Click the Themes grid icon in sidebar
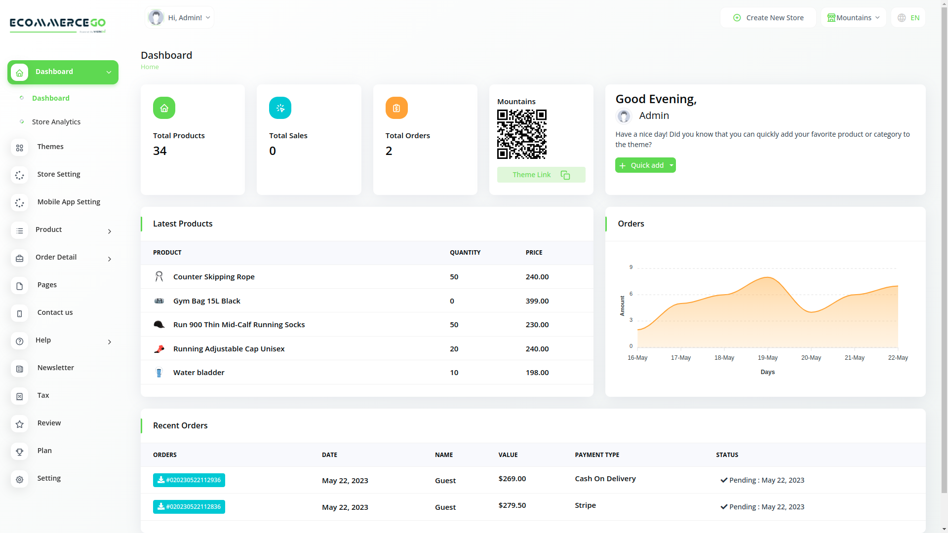Screen dimensions: 948x533 coord(20,148)
